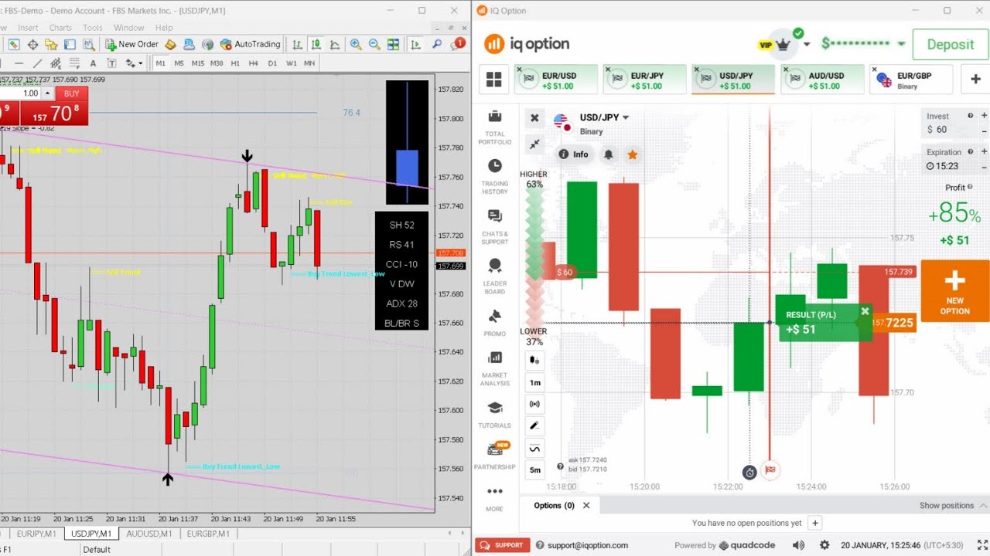Image resolution: width=990 pixels, height=556 pixels.
Task: Open the indicators wave icon
Action: coord(534,448)
